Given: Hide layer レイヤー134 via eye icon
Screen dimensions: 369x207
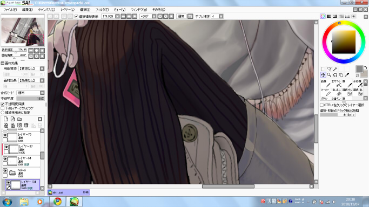Looking at the screenshot, I should coord(8,182).
